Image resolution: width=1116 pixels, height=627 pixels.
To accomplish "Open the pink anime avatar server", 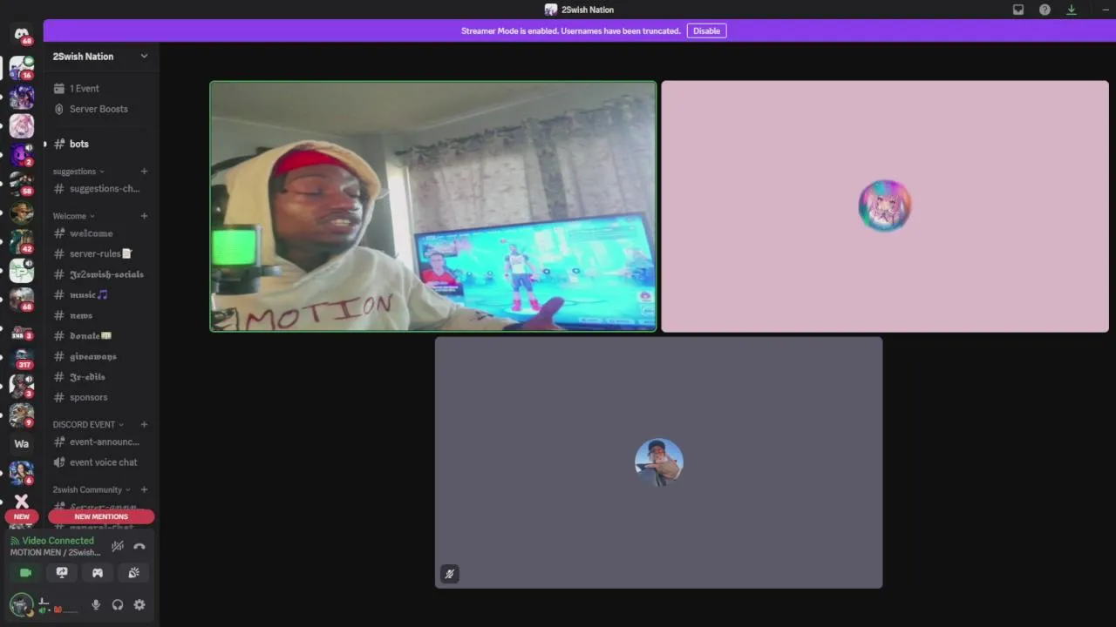I will point(22,126).
